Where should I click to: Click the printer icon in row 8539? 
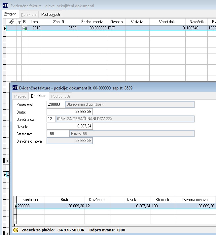(24, 28)
